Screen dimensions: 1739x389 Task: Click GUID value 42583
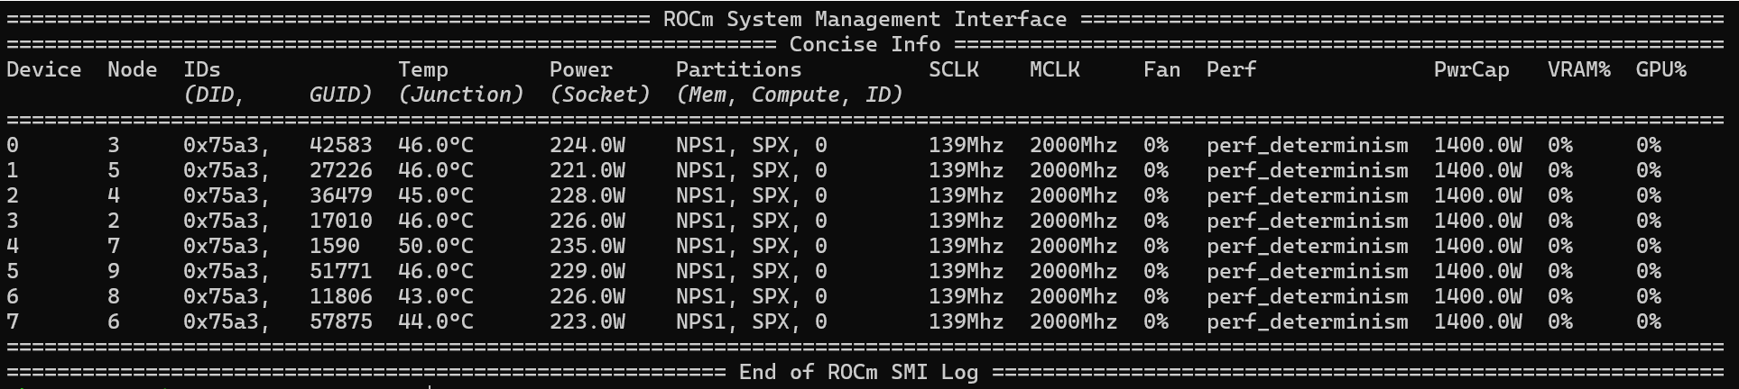coord(340,145)
